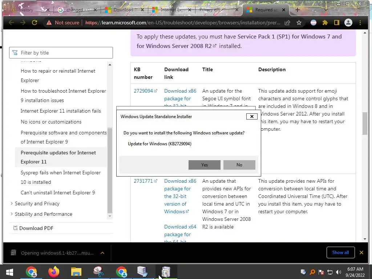Open the Snipping Tool taskbar icon

coord(98,272)
